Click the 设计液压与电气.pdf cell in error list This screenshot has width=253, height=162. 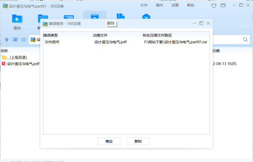tap(111, 42)
